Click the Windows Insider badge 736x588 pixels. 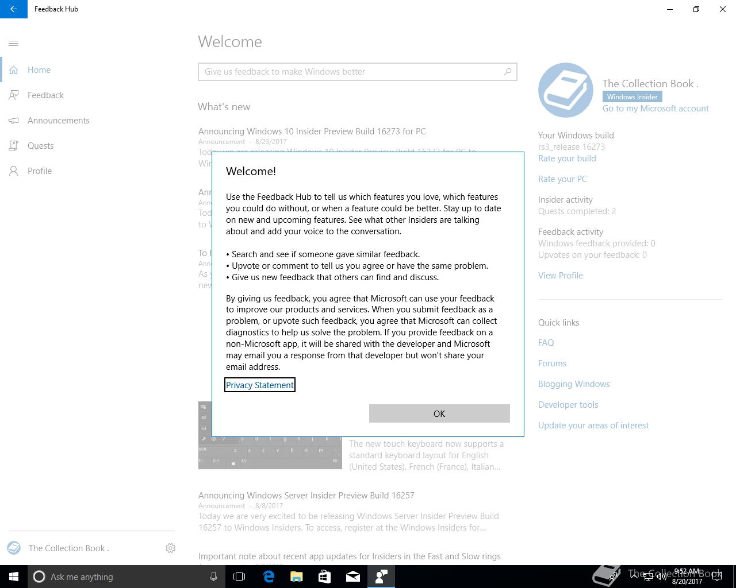pos(632,97)
